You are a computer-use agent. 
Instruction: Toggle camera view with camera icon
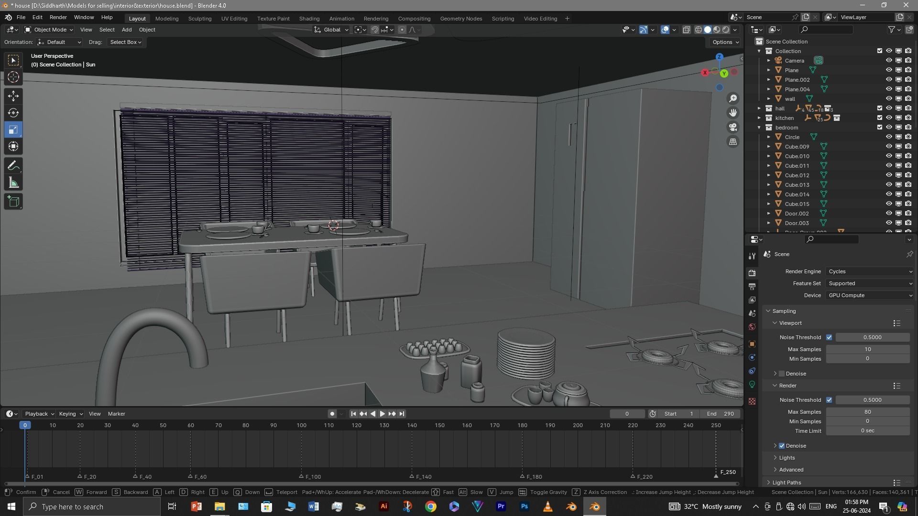coord(733,127)
